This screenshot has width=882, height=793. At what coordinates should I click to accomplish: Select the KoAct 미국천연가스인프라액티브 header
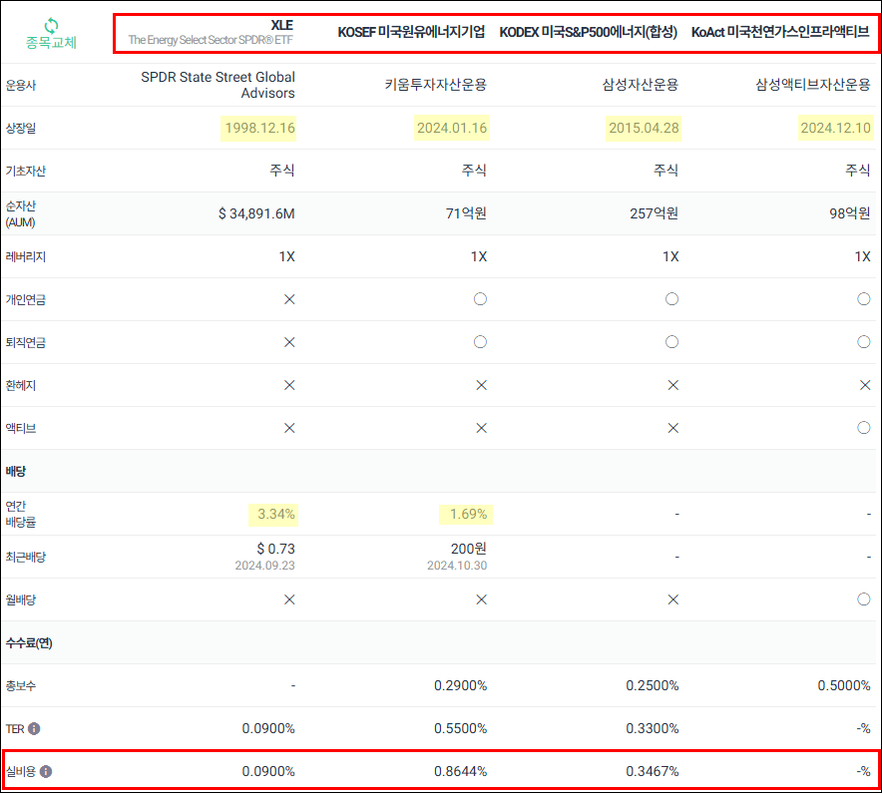[780, 32]
